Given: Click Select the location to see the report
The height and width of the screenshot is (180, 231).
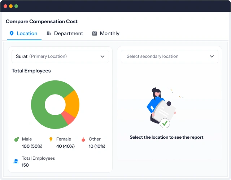Looking at the screenshot, I should coord(166,137).
